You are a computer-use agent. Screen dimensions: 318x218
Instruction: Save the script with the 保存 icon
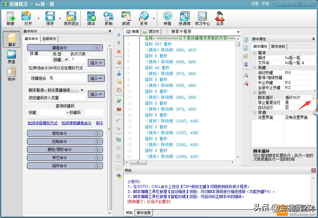pyautogui.click(x=50, y=18)
